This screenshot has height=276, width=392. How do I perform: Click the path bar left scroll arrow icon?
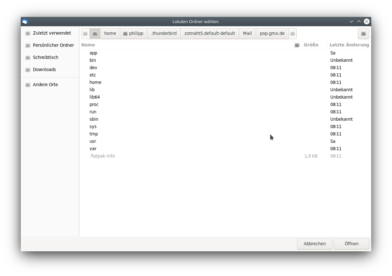click(x=85, y=34)
